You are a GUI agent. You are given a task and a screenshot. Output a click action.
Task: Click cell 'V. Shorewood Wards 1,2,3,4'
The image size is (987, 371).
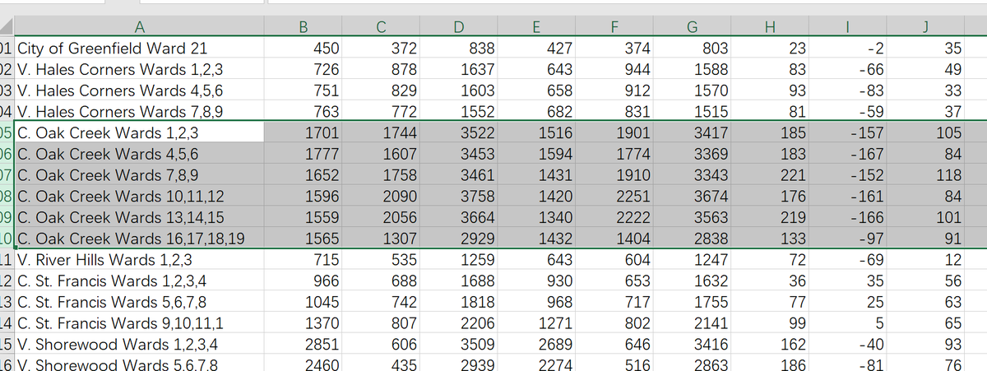click(x=138, y=344)
